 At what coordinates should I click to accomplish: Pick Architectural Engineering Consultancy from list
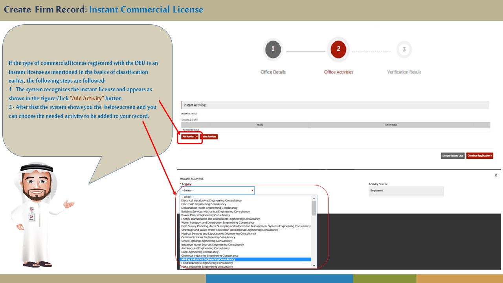click(x=206, y=248)
